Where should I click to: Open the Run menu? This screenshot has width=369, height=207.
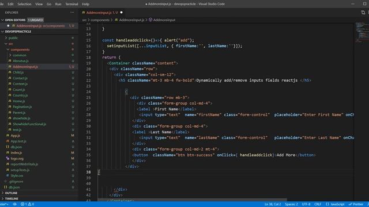58,4
